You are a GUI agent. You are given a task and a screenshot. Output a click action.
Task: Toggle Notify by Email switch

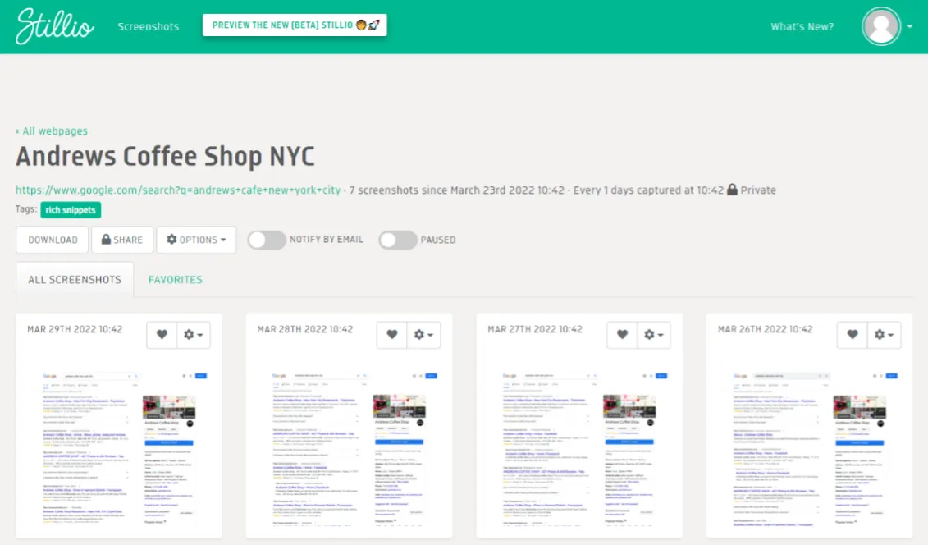click(x=267, y=240)
